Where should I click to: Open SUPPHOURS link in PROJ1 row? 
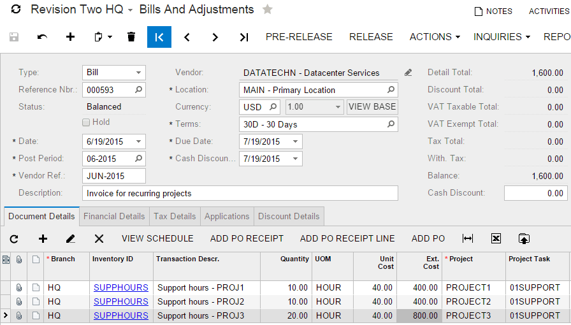click(120, 287)
